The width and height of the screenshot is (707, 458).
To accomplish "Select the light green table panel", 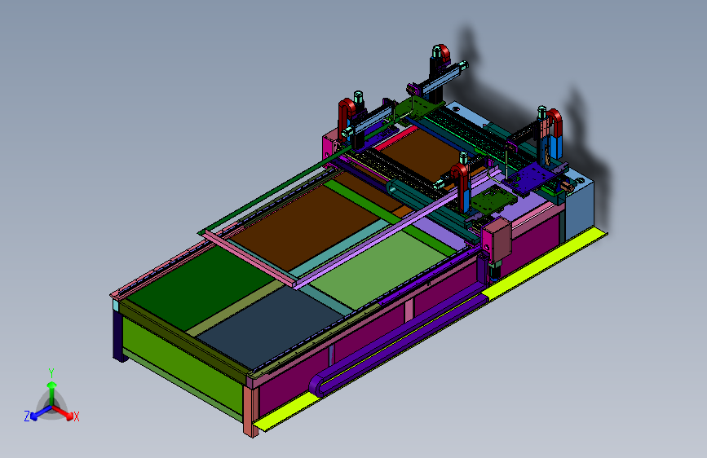I will click(381, 268).
